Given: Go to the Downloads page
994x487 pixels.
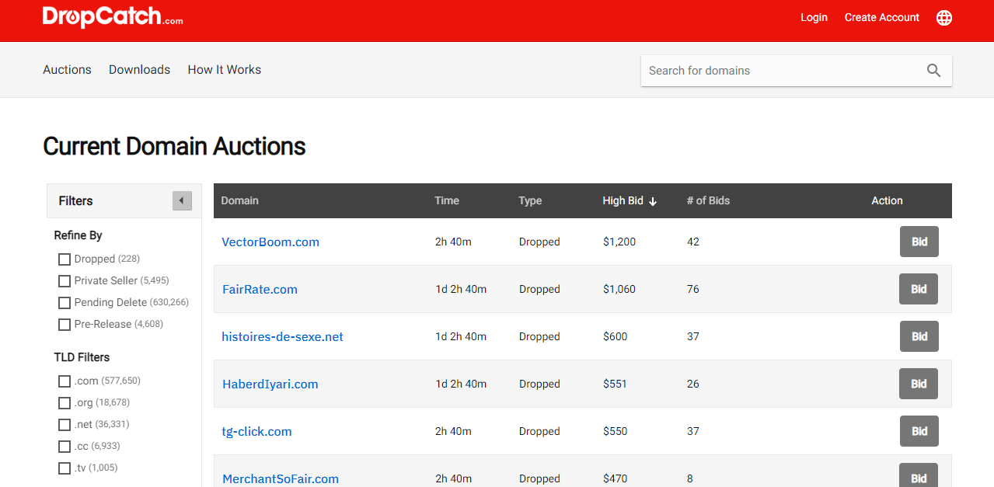Looking at the screenshot, I should (x=139, y=70).
